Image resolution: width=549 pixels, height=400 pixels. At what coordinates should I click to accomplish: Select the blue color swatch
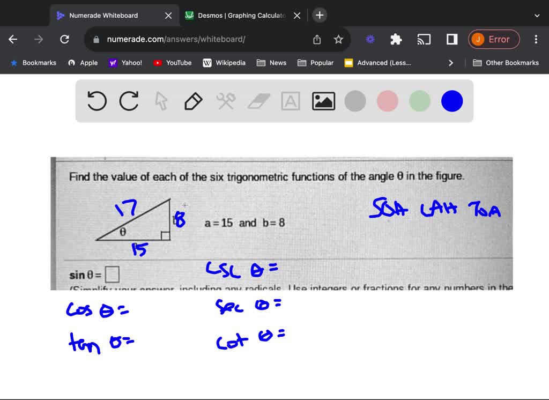click(x=451, y=101)
